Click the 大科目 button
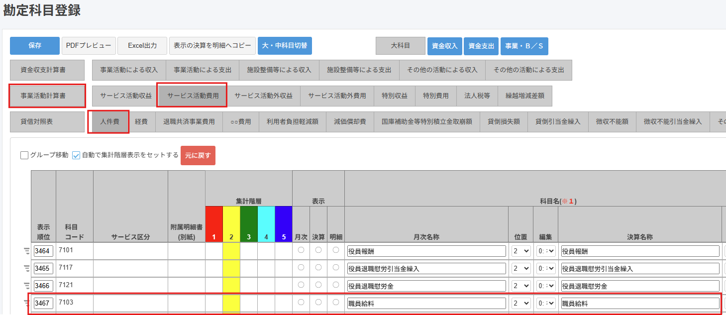Viewport: 726px width, 315px height. pyautogui.click(x=401, y=46)
